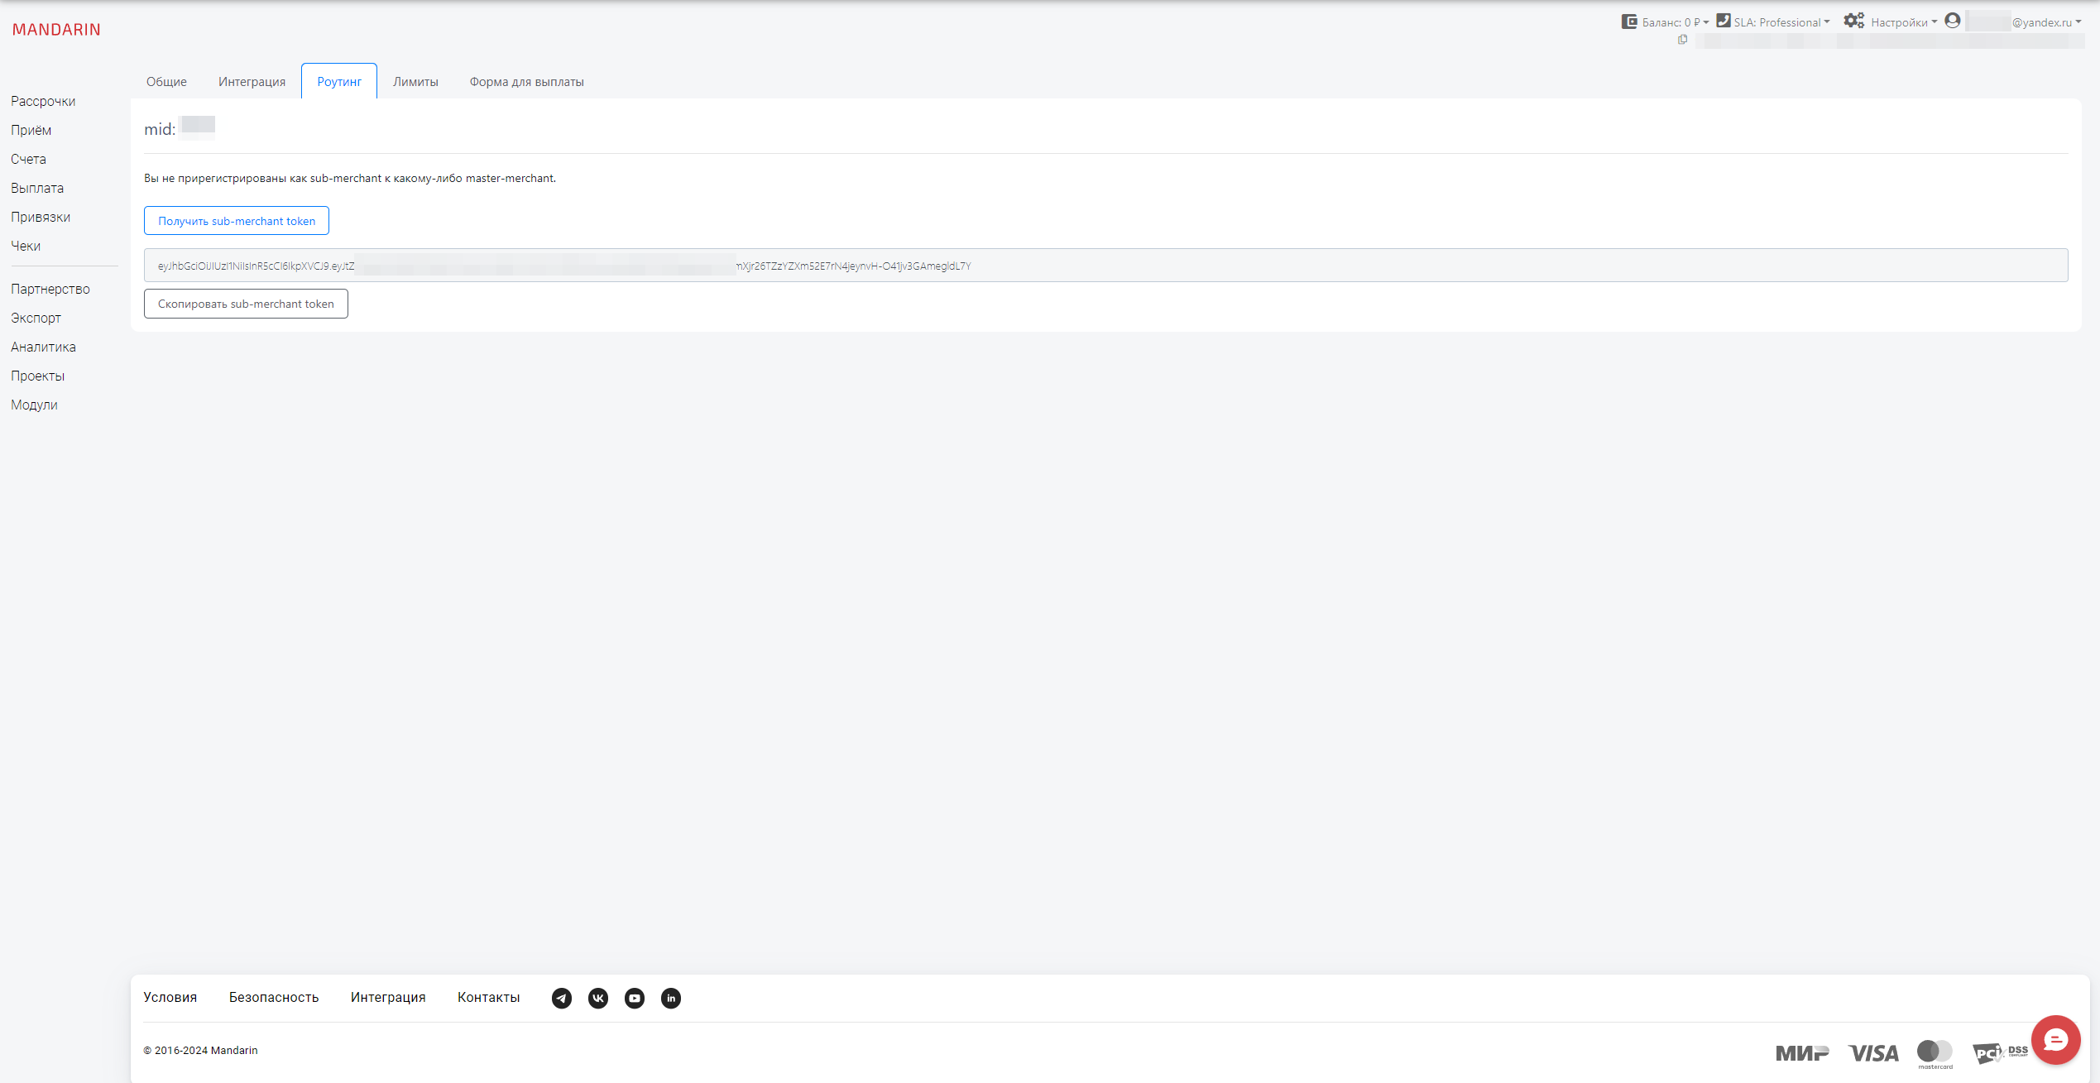Switch to the Лимиты tab
This screenshot has height=1083, width=2100.
pos(415,82)
